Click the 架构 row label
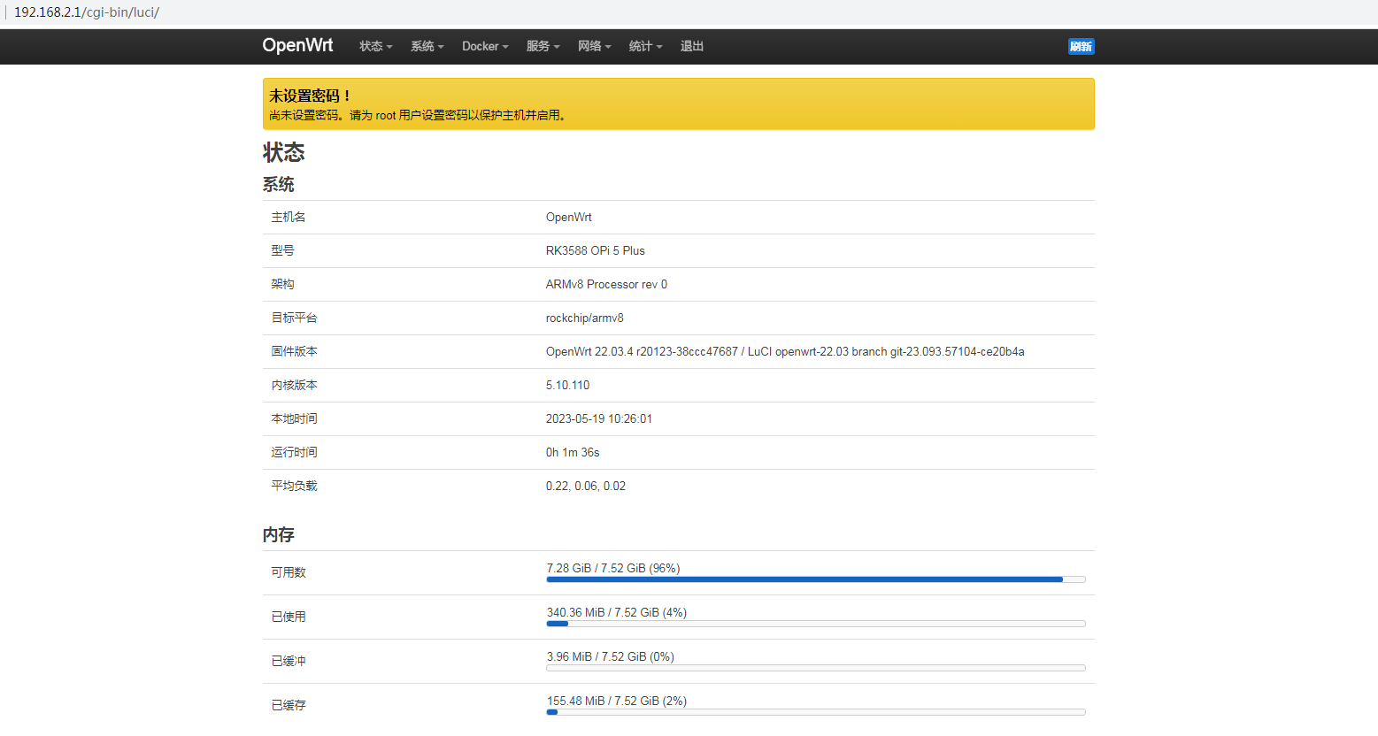Screen dimensions: 1378x736 pos(282,284)
